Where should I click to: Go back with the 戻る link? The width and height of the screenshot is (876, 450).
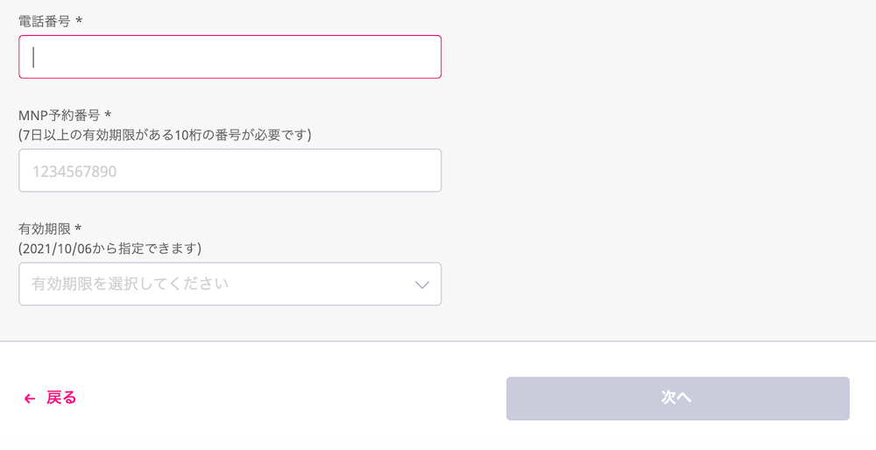(x=60, y=398)
